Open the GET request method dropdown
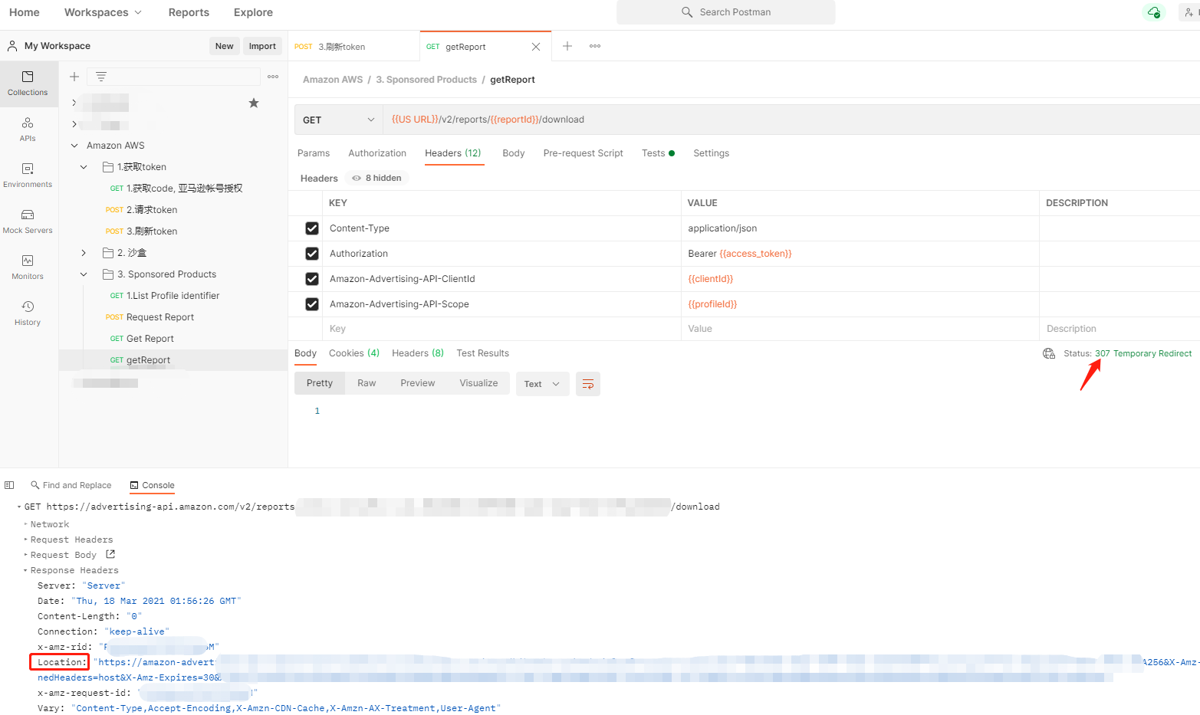The height and width of the screenshot is (715, 1200). tap(337, 120)
